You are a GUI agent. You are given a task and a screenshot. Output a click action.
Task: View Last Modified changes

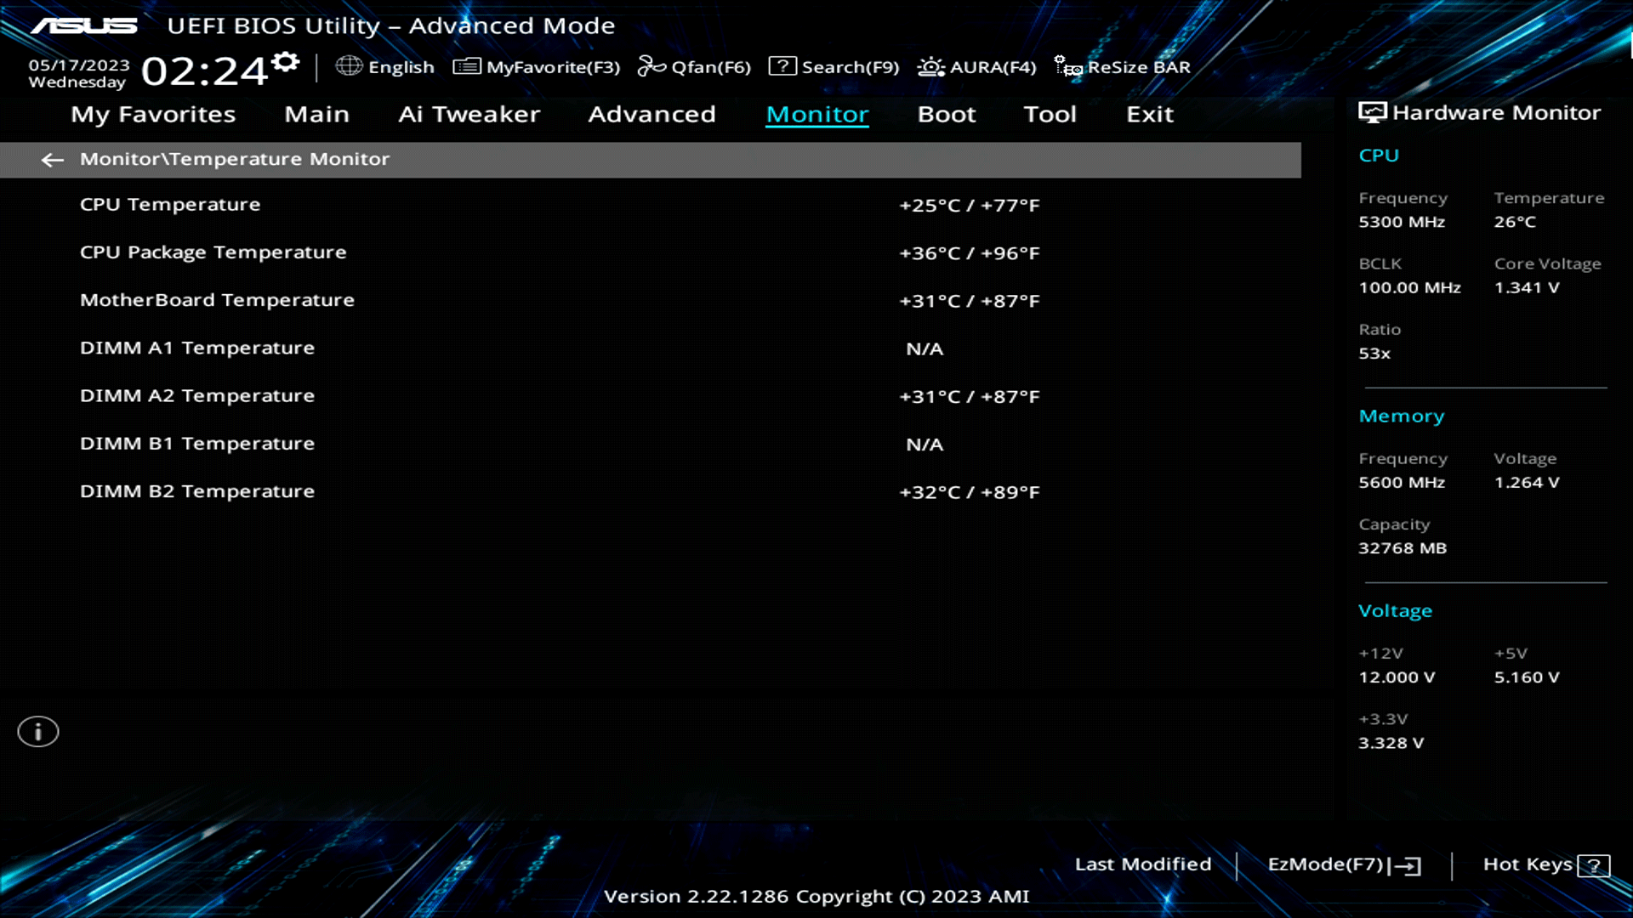(x=1143, y=864)
